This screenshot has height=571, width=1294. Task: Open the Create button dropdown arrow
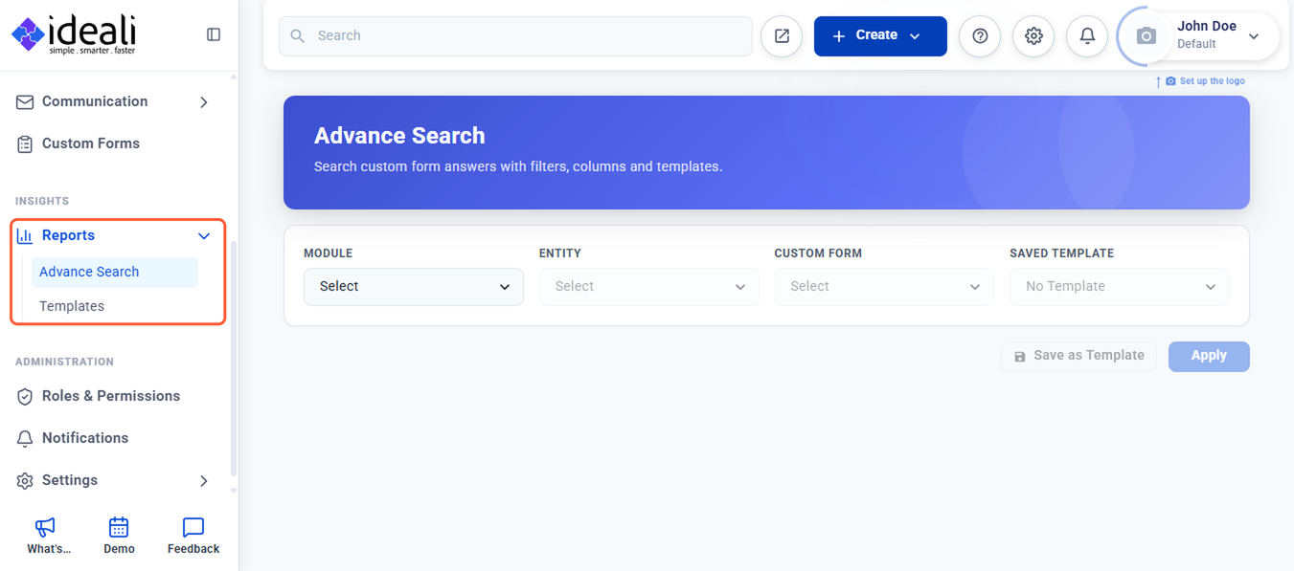coord(915,36)
